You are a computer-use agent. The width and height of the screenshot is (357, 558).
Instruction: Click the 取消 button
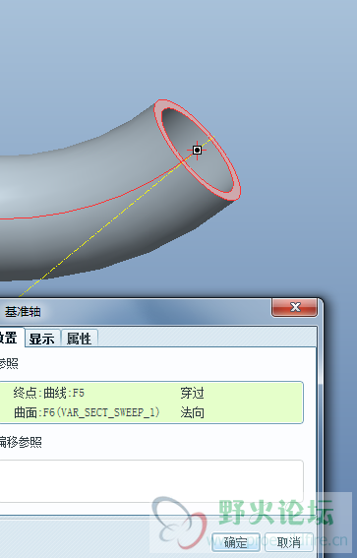289,542
